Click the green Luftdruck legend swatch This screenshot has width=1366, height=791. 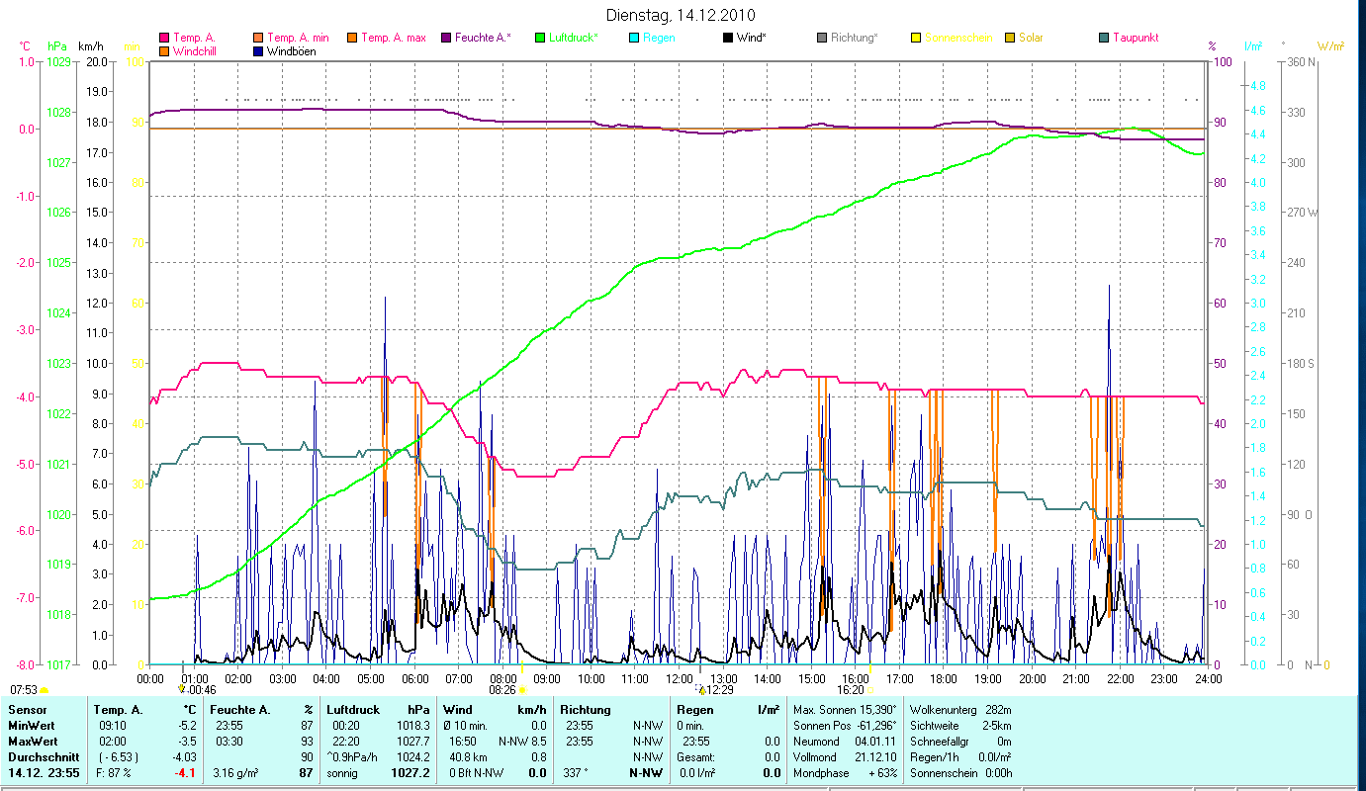[x=540, y=38]
